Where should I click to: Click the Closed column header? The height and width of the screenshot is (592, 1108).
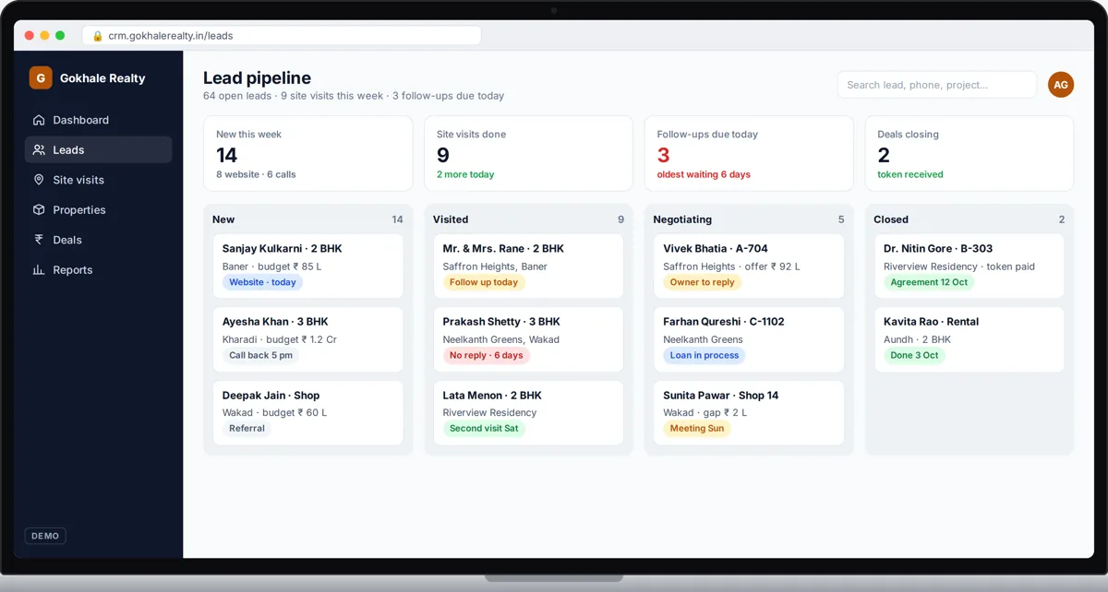[x=891, y=219]
